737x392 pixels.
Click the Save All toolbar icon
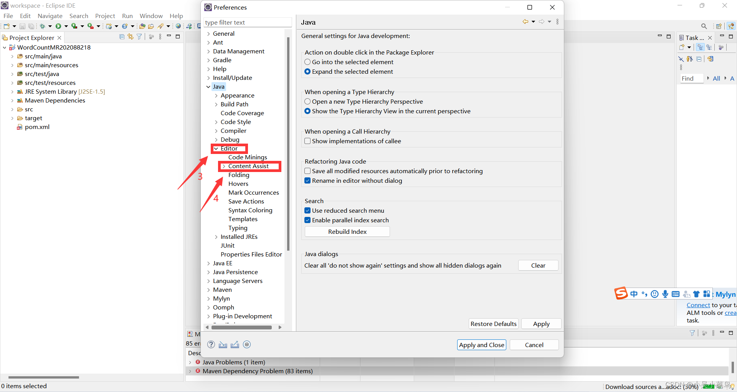[x=31, y=26]
